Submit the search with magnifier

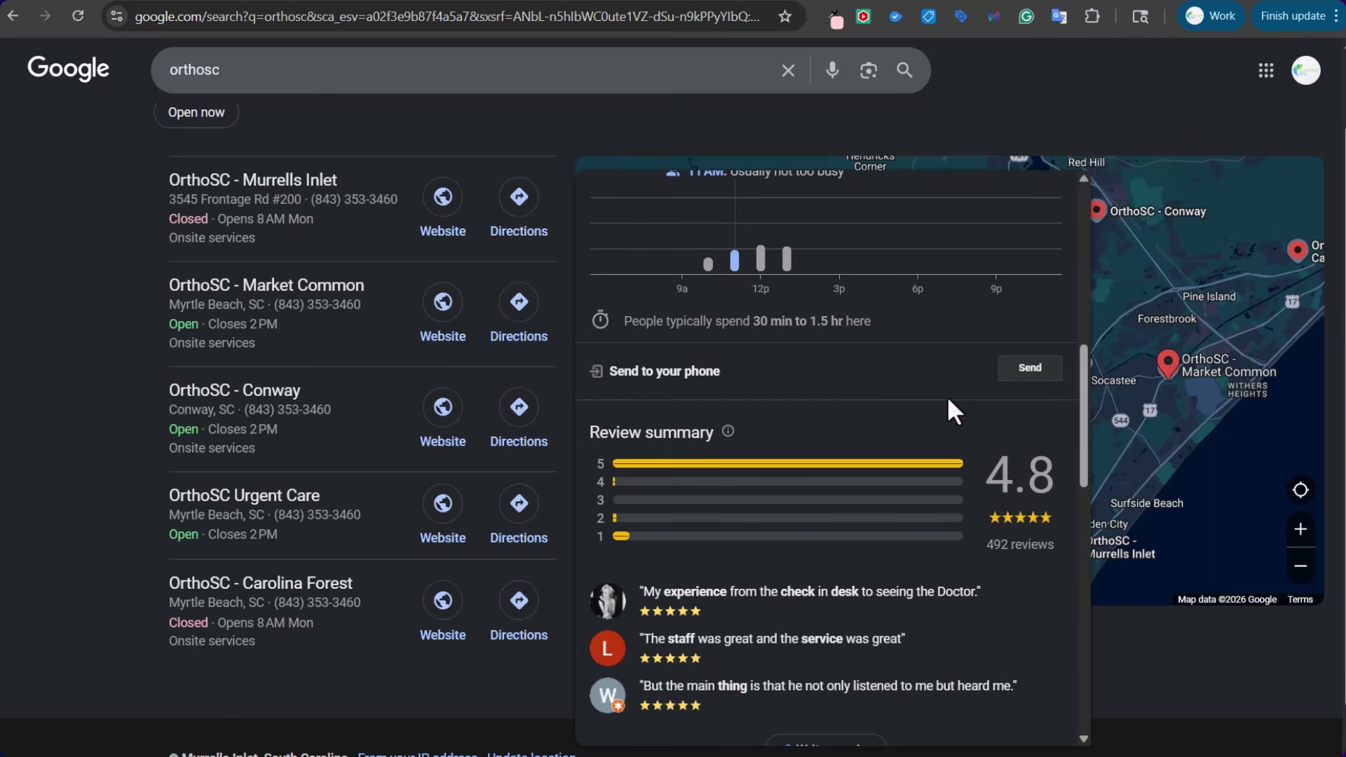(x=904, y=70)
